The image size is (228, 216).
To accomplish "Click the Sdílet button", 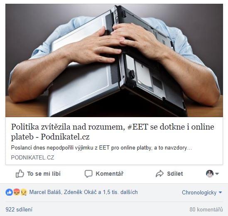I will click(x=169, y=174).
